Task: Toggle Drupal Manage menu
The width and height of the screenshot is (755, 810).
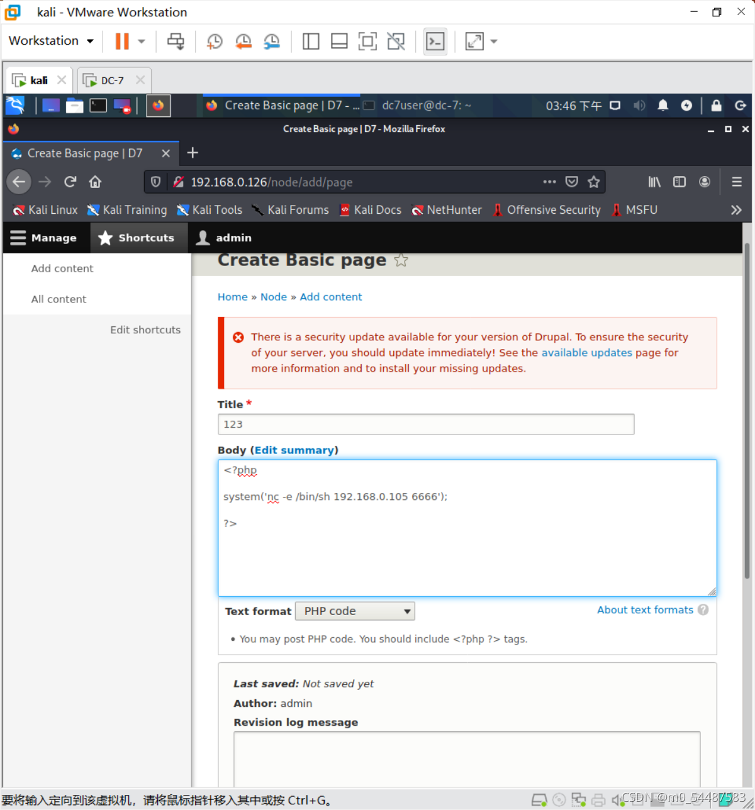Action: pyautogui.click(x=43, y=238)
